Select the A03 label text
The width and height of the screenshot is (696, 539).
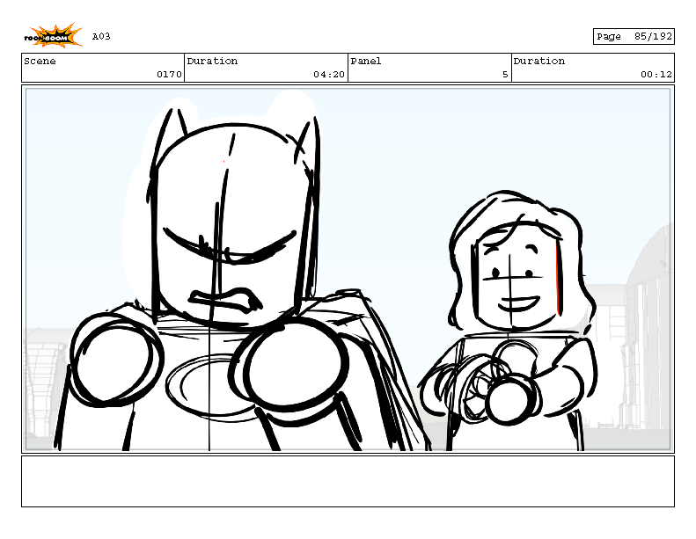[101, 36]
